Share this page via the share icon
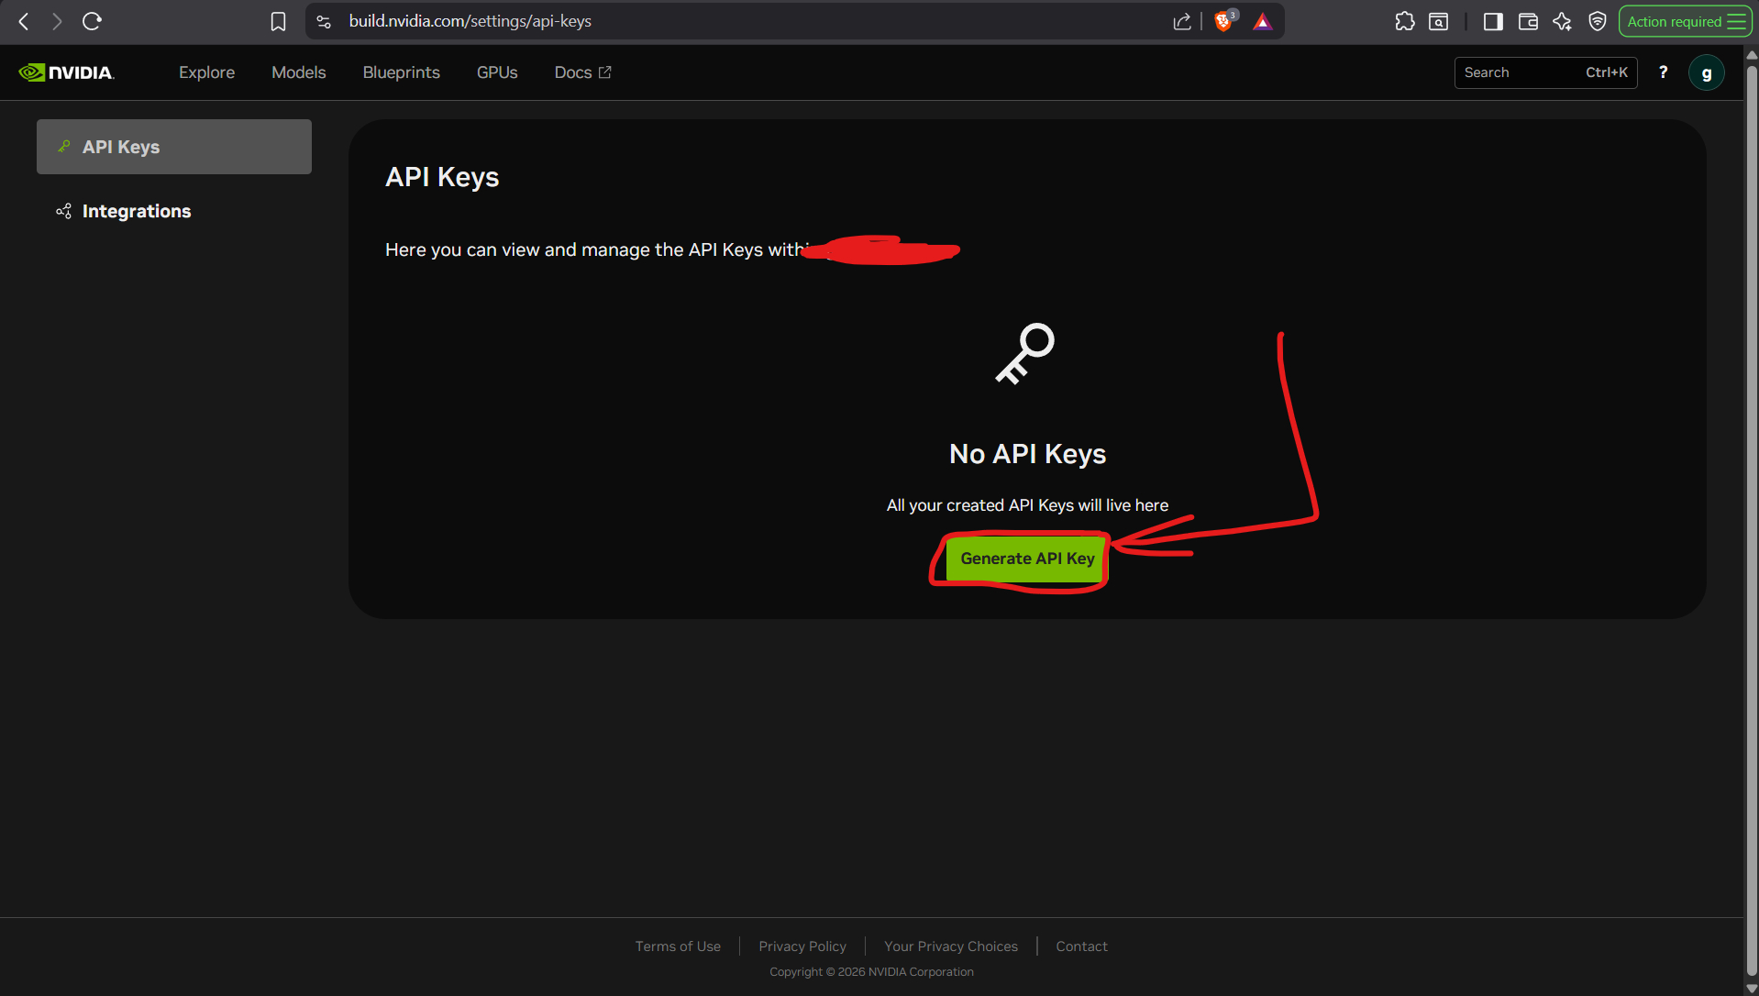Screen dimensions: 1759x996 [x=1182, y=21]
